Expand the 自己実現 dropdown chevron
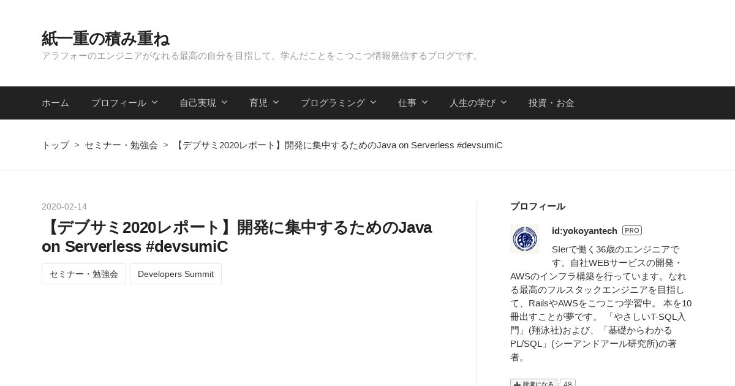Viewport: 735px width, 386px height. pyautogui.click(x=224, y=102)
